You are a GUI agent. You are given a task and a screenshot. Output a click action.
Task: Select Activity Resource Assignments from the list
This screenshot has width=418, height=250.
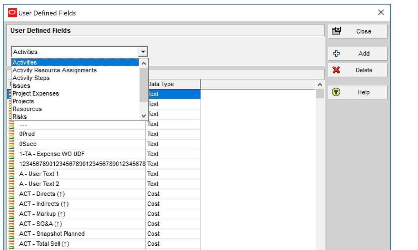pos(55,70)
